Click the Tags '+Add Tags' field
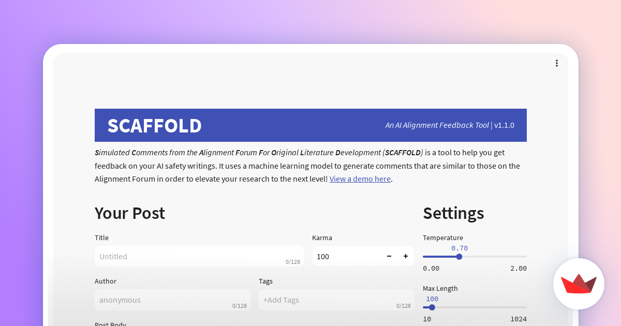Image resolution: width=621 pixels, height=326 pixels. [x=336, y=300]
